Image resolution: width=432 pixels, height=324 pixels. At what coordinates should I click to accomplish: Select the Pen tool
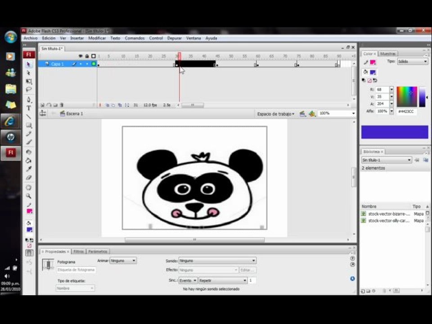pyautogui.click(x=28, y=99)
